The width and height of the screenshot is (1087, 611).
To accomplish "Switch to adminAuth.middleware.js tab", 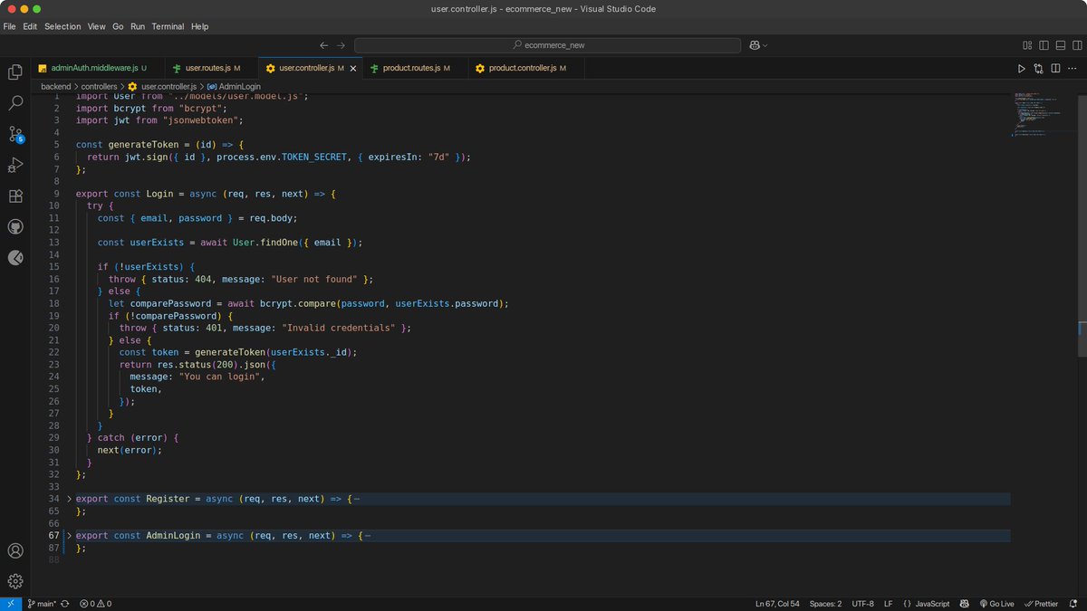I will [x=98, y=68].
